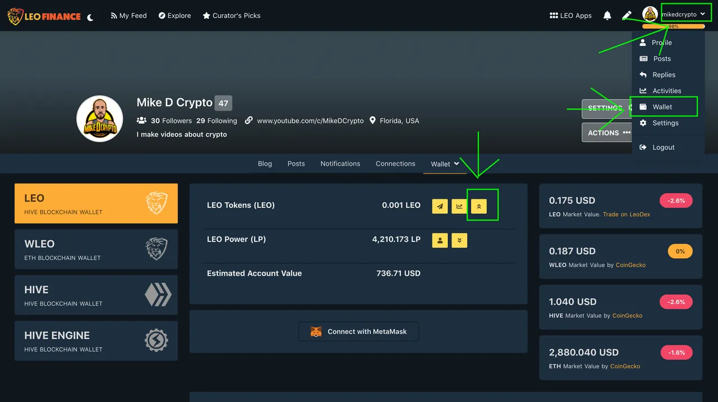
Task: Click the profile SETTINGS button
Action: [x=608, y=108]
